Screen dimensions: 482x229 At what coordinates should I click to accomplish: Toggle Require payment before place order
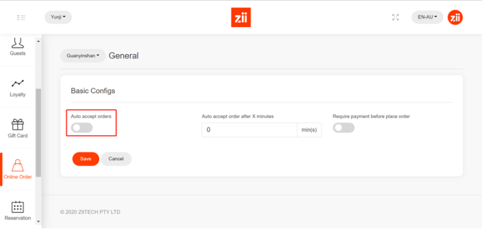pos(344,128)
